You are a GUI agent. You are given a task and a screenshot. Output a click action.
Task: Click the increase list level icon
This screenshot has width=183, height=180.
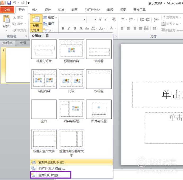[x=148, y=20]
